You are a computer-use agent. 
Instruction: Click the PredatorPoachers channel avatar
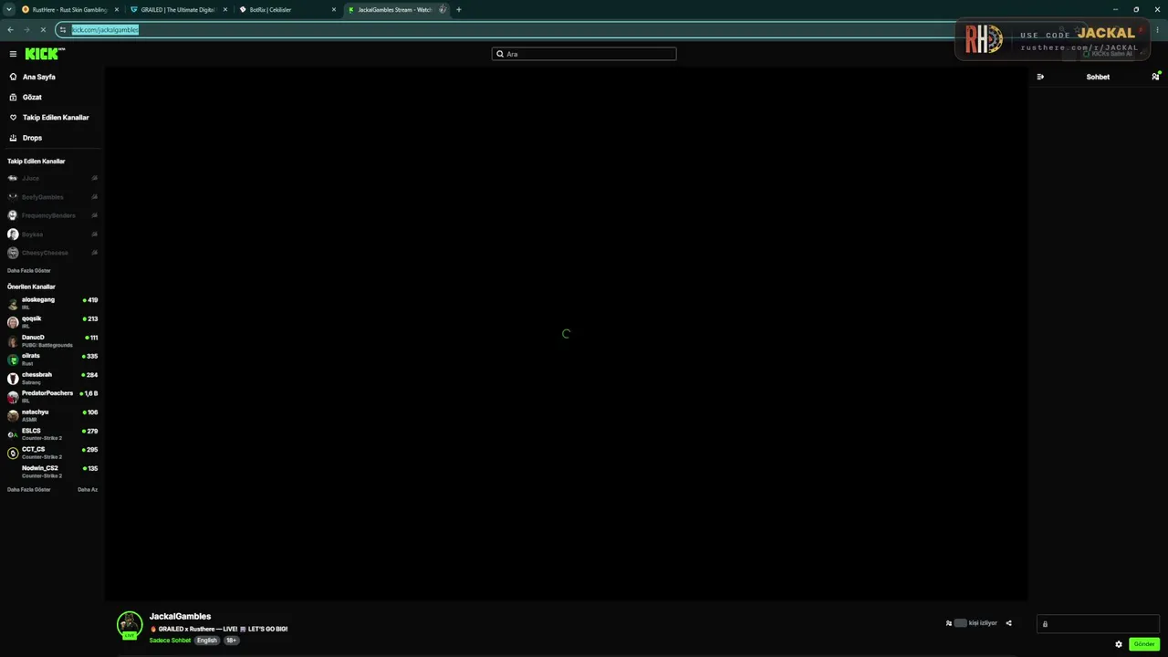pos(13,397)
